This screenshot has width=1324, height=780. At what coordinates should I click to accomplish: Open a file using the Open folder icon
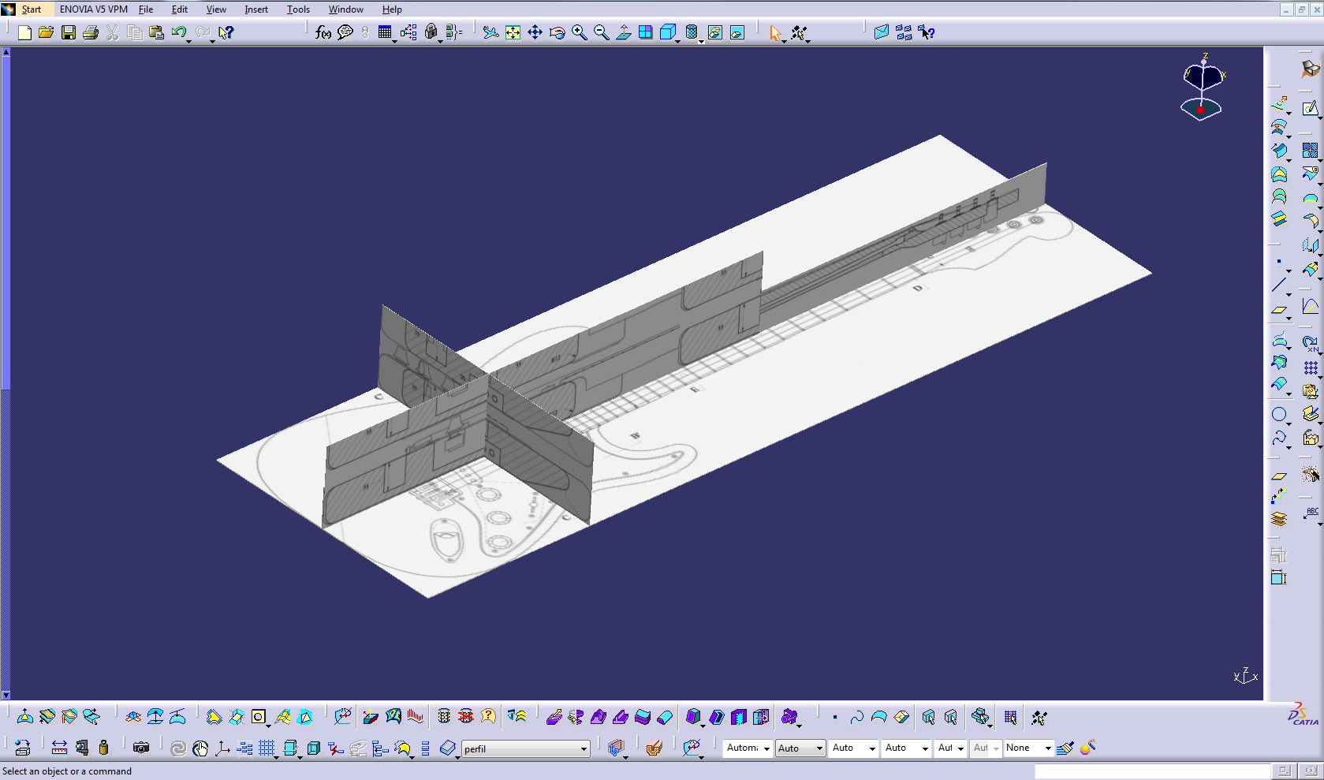46,32
